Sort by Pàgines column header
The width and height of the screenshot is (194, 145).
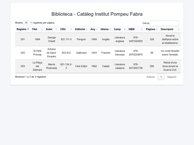pos(152,29)
